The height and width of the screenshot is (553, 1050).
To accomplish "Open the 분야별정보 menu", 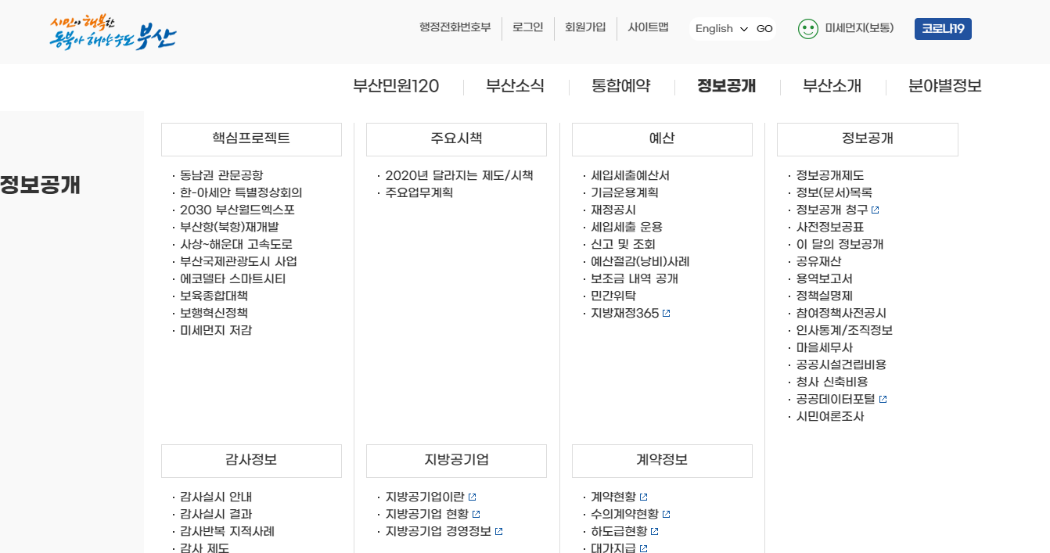I will 945,86.
